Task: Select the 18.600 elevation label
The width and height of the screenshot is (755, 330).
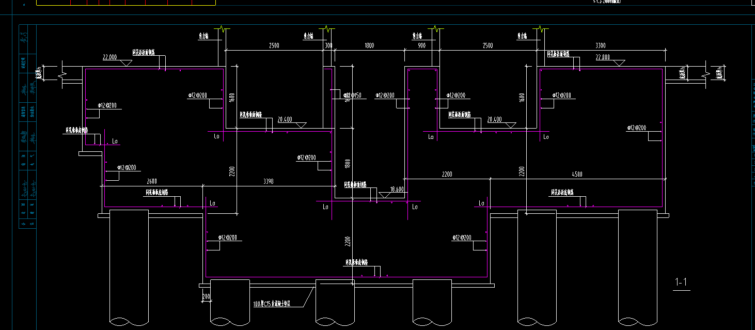Action: click(397, 190)
